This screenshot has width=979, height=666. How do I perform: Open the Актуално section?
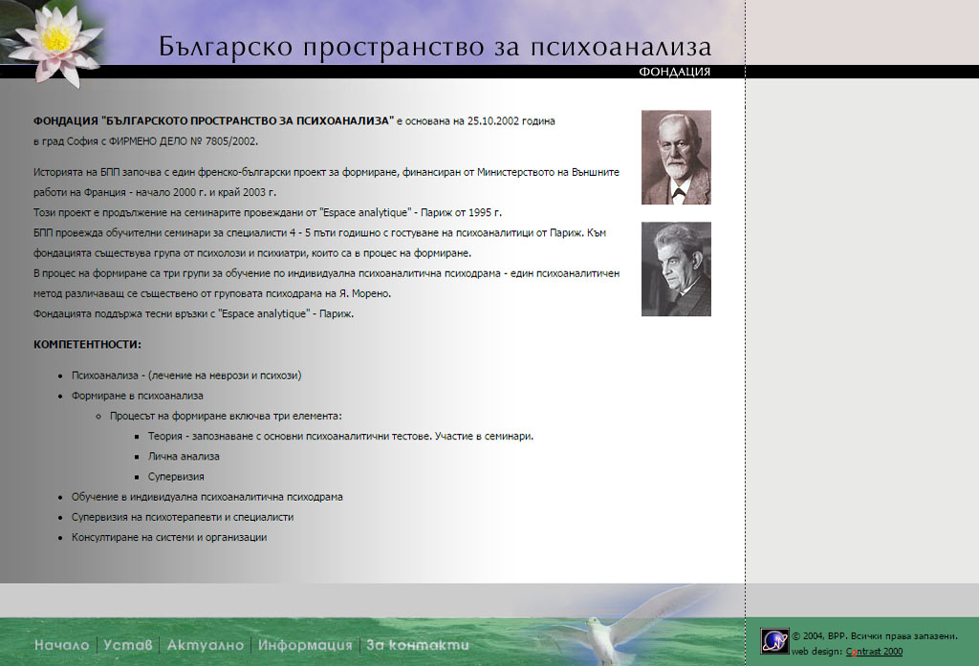click(205, 645)
